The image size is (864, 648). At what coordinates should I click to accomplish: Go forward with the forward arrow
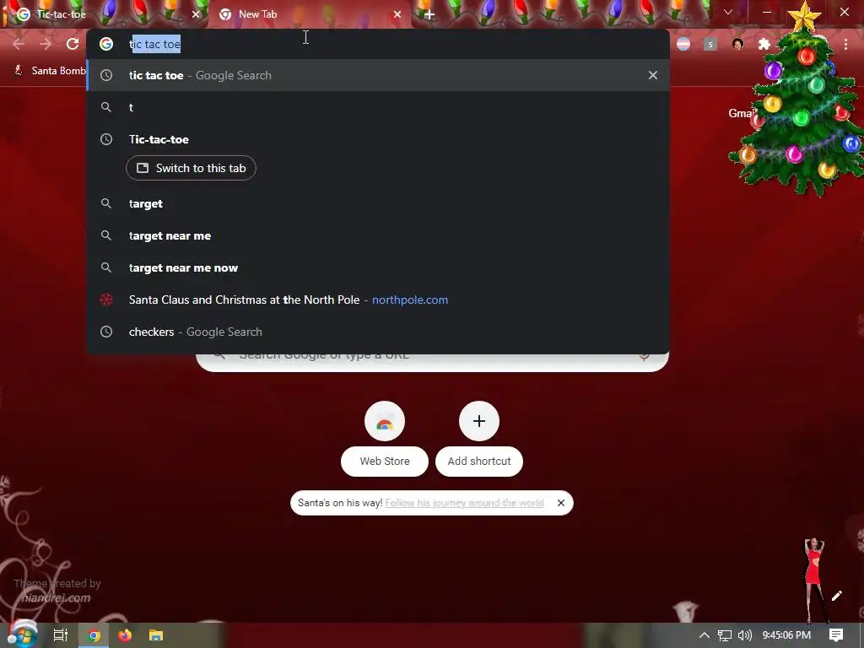pos(46,44)
